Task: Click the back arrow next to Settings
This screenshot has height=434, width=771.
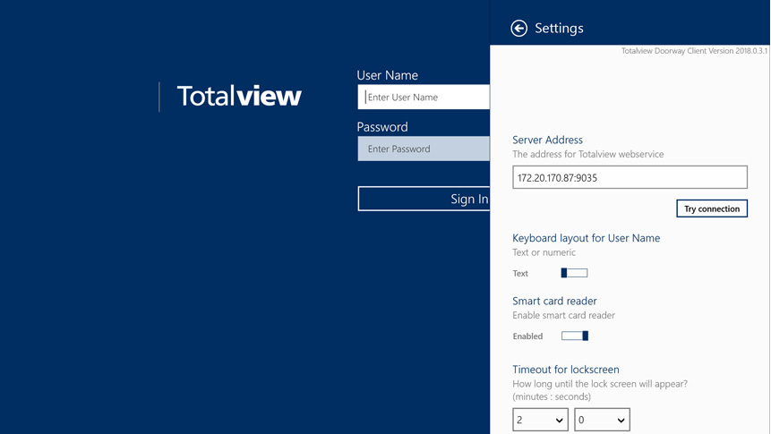Action: [x=518, y=29]
